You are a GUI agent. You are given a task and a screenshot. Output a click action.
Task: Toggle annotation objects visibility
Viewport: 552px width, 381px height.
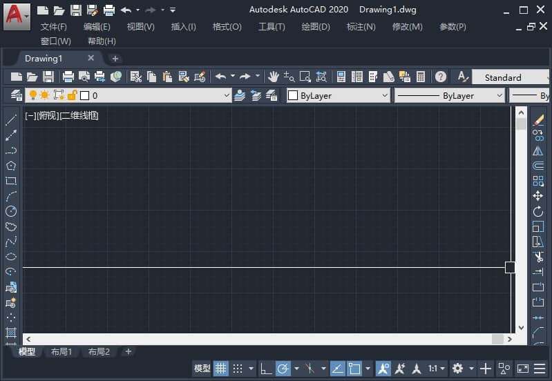tap(383, 369)
